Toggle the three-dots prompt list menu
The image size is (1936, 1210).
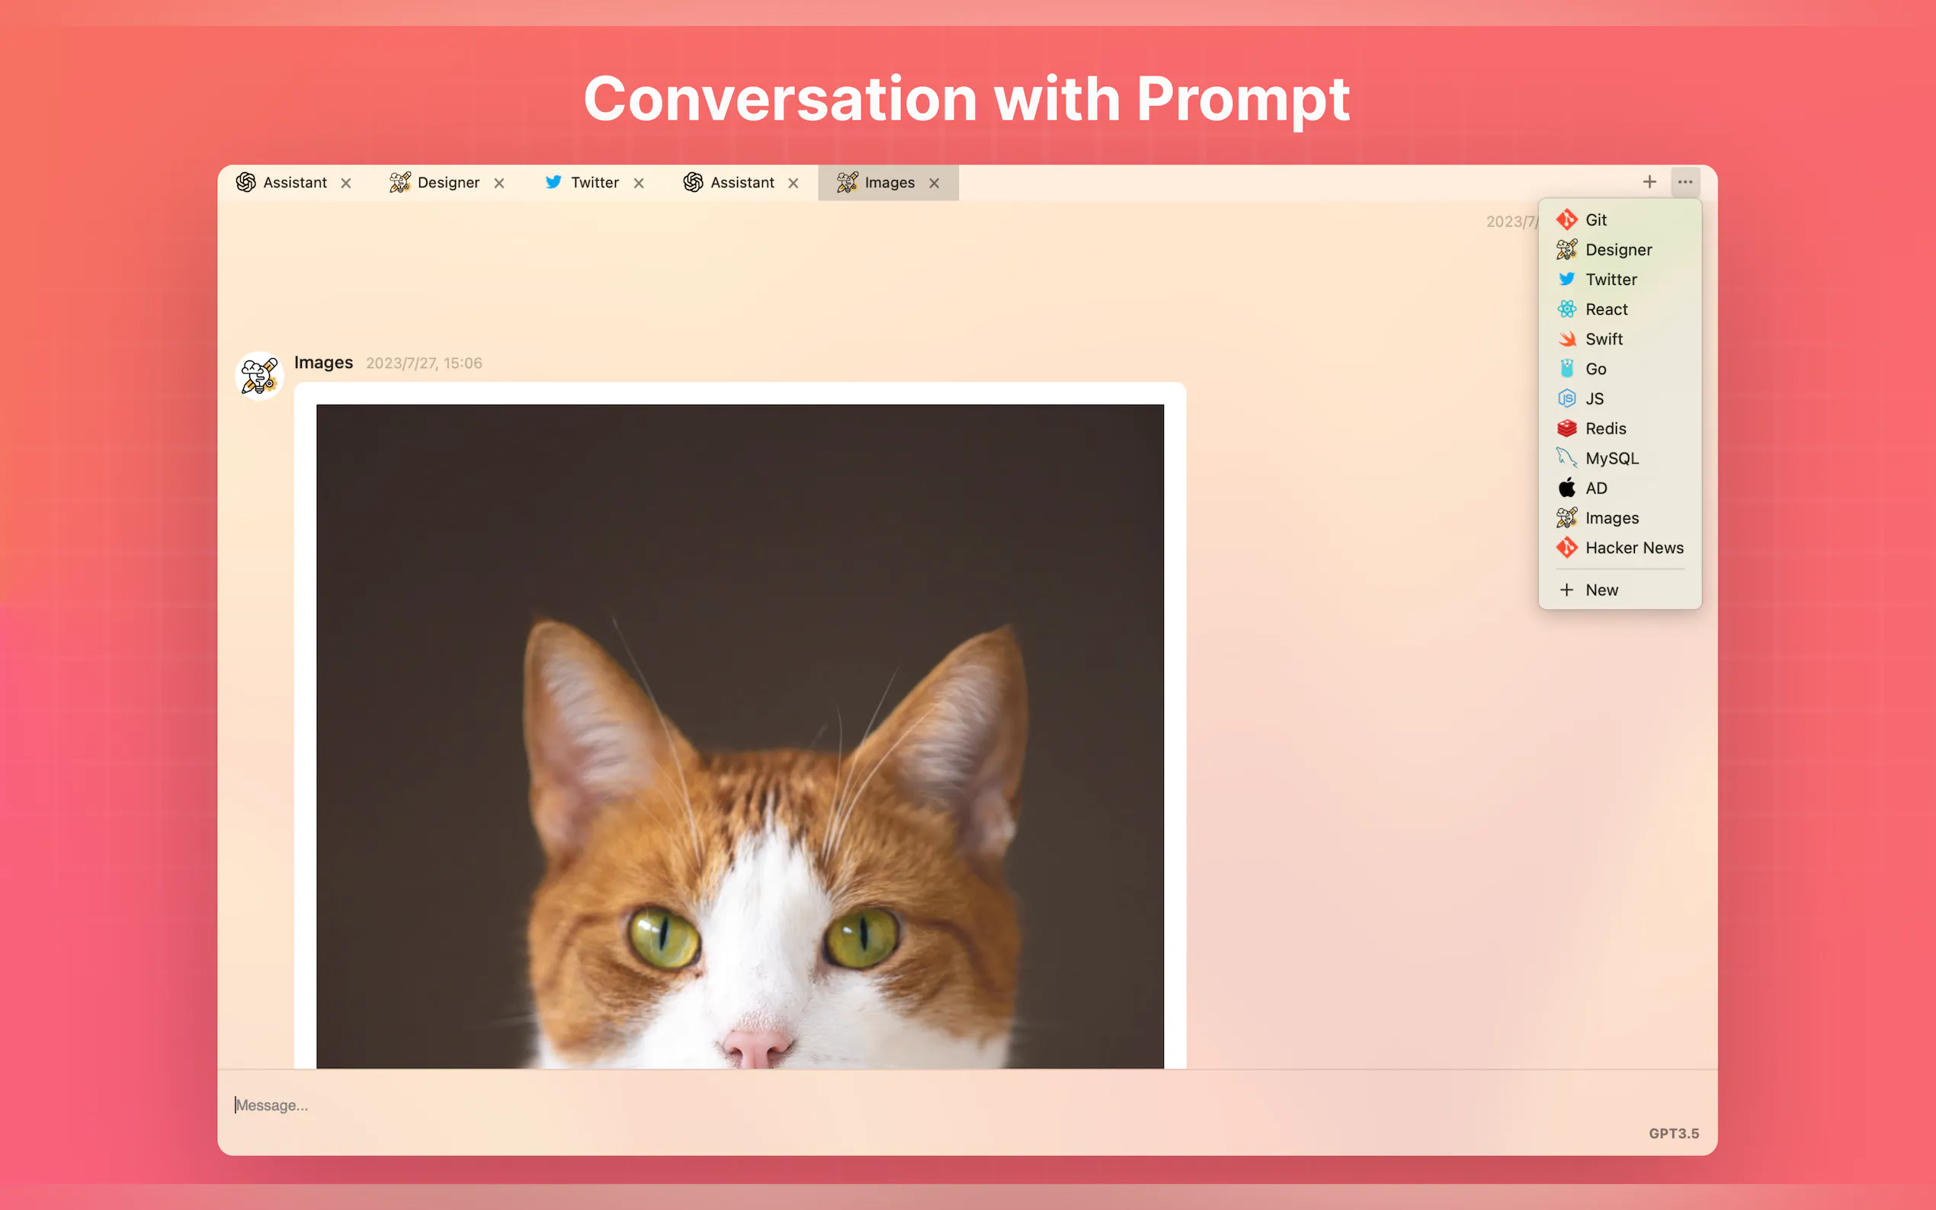[1684, 182]
